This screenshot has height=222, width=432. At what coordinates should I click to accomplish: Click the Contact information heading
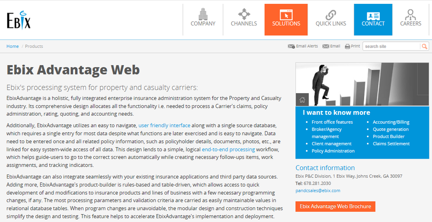coord(325,168)
